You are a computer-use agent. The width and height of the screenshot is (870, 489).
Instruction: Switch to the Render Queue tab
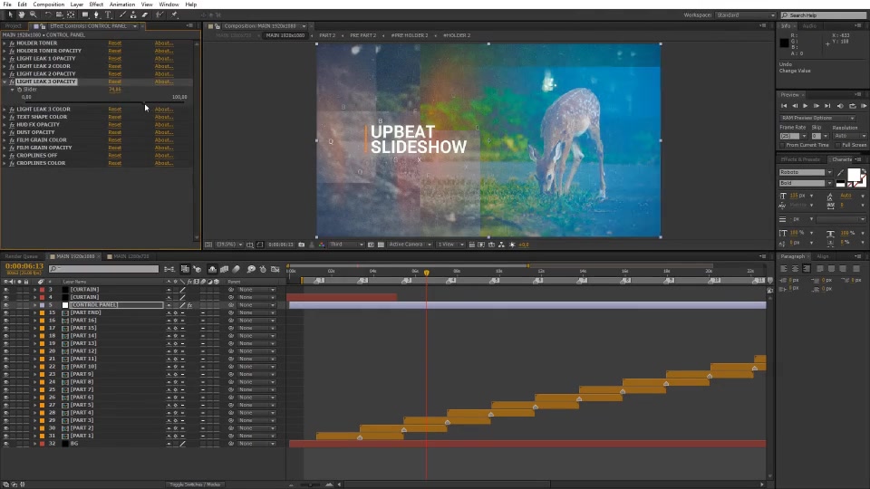tap(22, 256)
